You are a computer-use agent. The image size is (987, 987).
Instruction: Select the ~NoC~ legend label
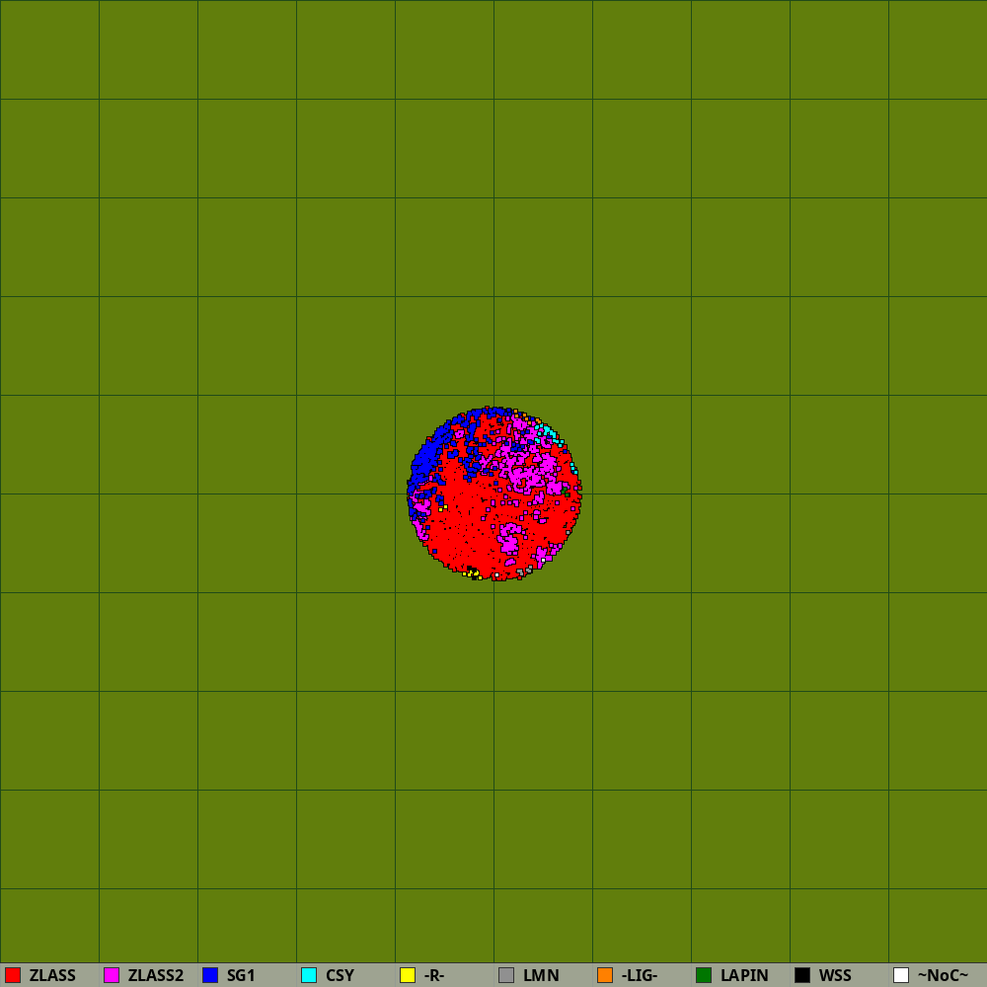[x=943, y=976]
